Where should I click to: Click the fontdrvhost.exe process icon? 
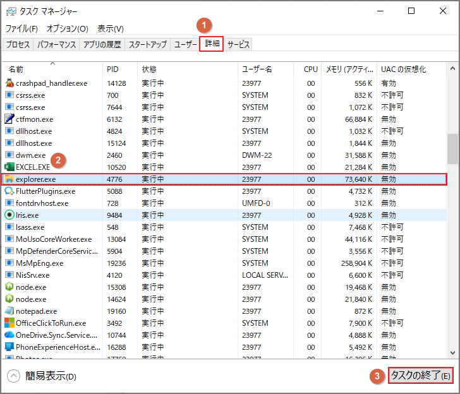(9, 203)
